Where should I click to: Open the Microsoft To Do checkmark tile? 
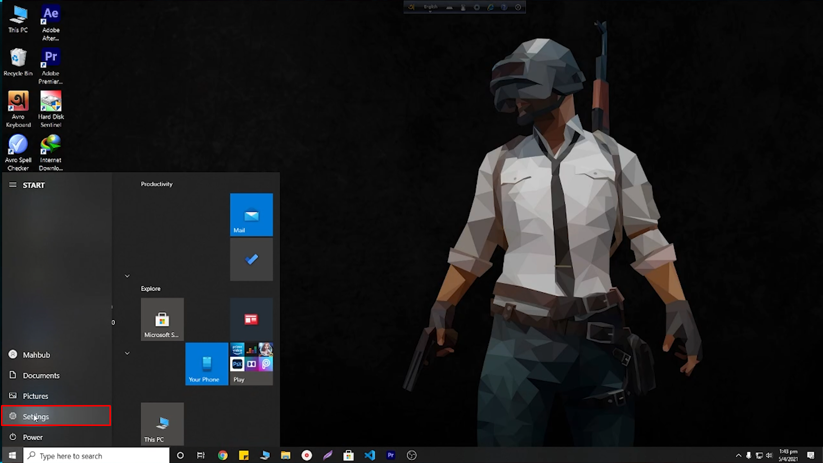click(251, 259)
